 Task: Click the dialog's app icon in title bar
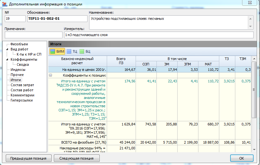5,4
